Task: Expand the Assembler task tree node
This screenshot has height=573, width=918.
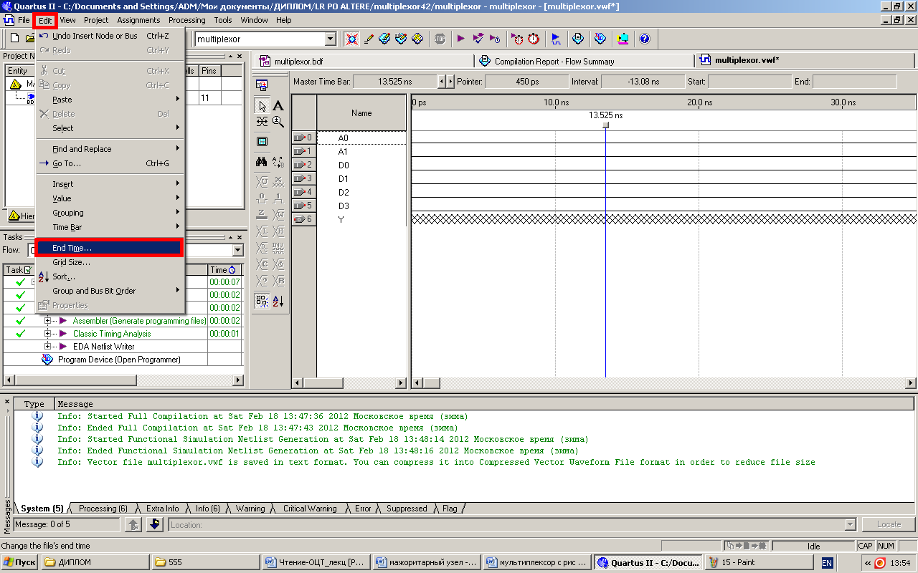Action: tap(49, 321)
